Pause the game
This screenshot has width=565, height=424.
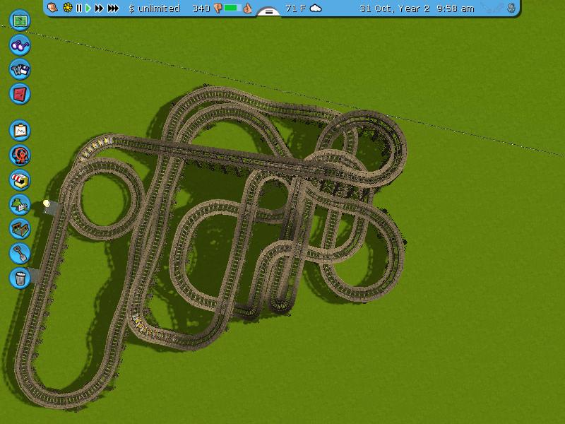coord(79,8)
